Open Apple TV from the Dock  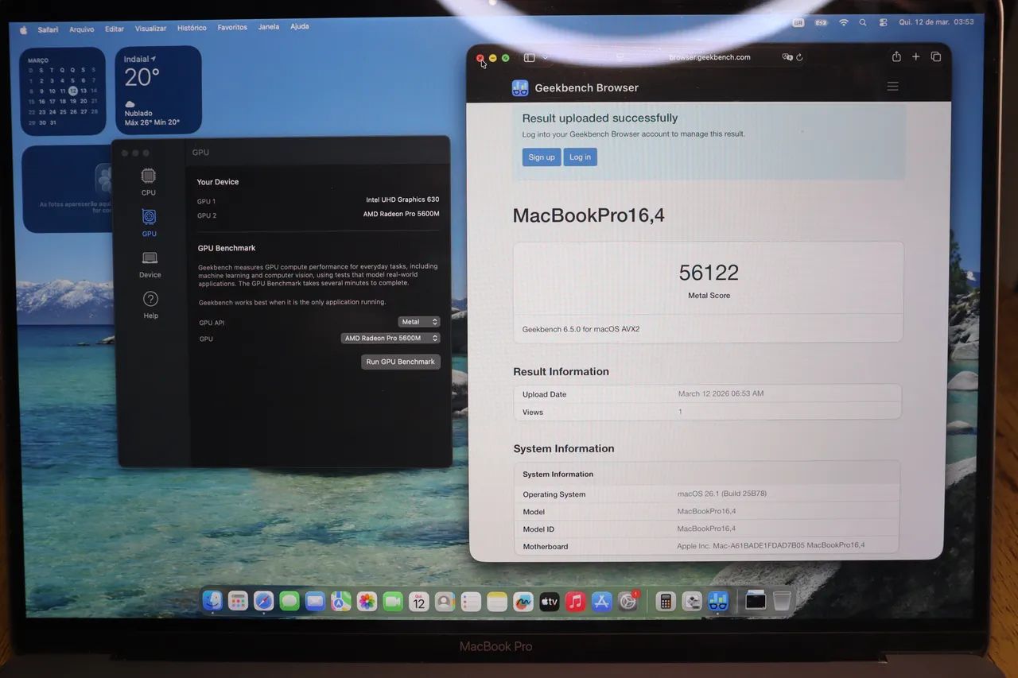[550, 602]
